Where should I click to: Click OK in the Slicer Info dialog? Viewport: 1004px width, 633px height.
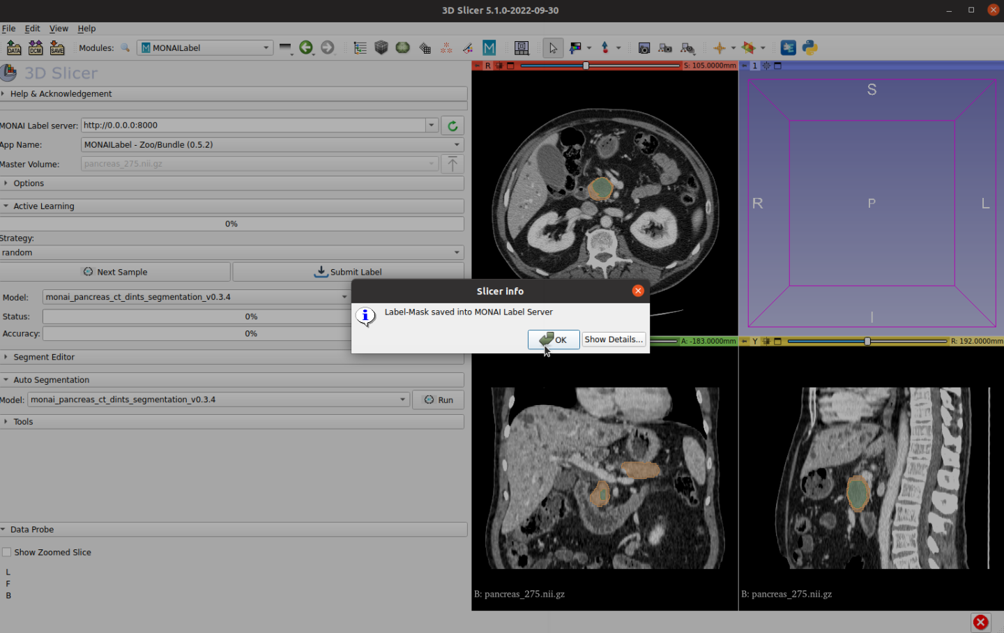click(554, 340)
